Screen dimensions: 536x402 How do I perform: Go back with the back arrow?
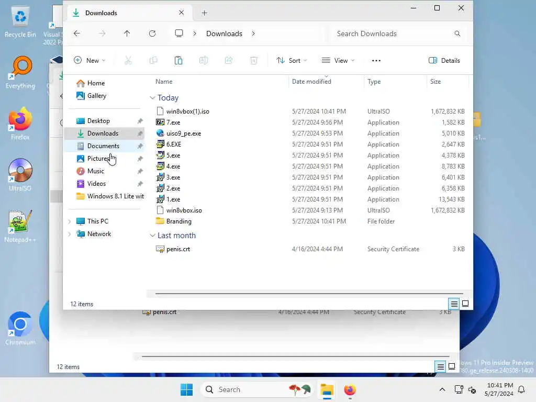(77, 33)
